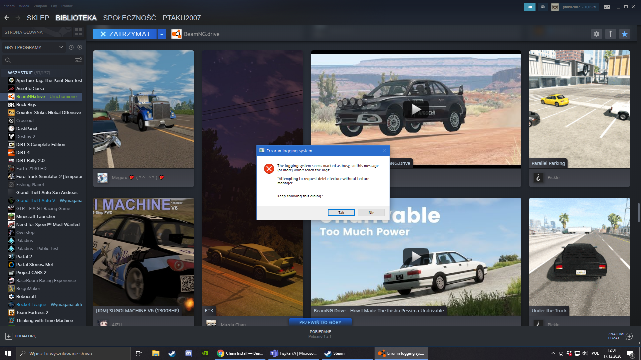641x360 pixels.
Task: Switch to Fizyka 7A Microsoft Teams window
Action: point(294,353)
